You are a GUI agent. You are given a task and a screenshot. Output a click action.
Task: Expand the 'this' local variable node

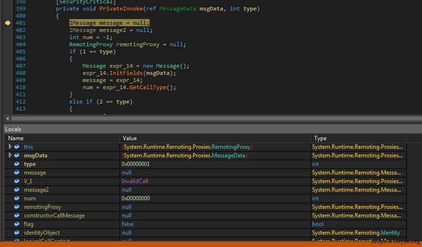[10, 147]
